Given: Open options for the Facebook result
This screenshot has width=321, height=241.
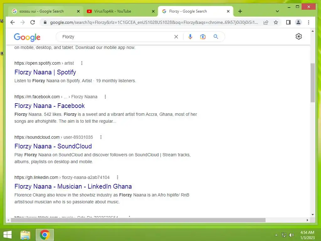Looking at the screenshot, I should (105, 97).
